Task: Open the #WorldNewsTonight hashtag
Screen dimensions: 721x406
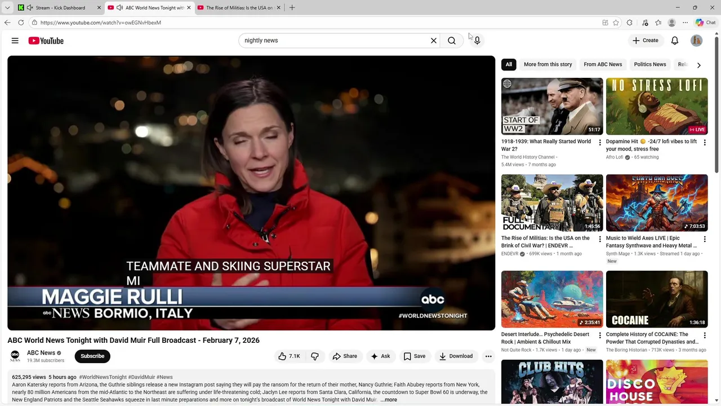Action: (103, 377)
